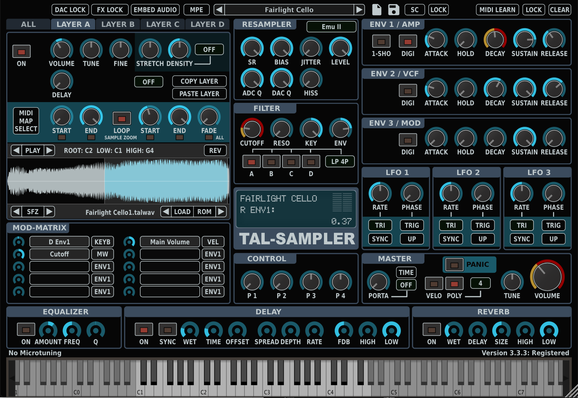Viewport: 578px width, 398px height.
Task: Adjust the reverb SIZE knob
Action: (501, 330)
